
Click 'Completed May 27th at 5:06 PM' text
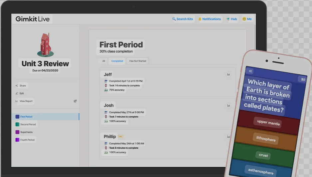[x=126, y=112]
